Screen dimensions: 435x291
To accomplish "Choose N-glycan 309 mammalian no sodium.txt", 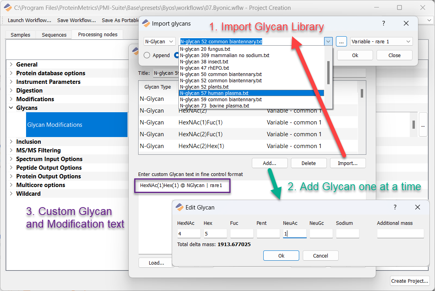I will [x=251, y=56].
